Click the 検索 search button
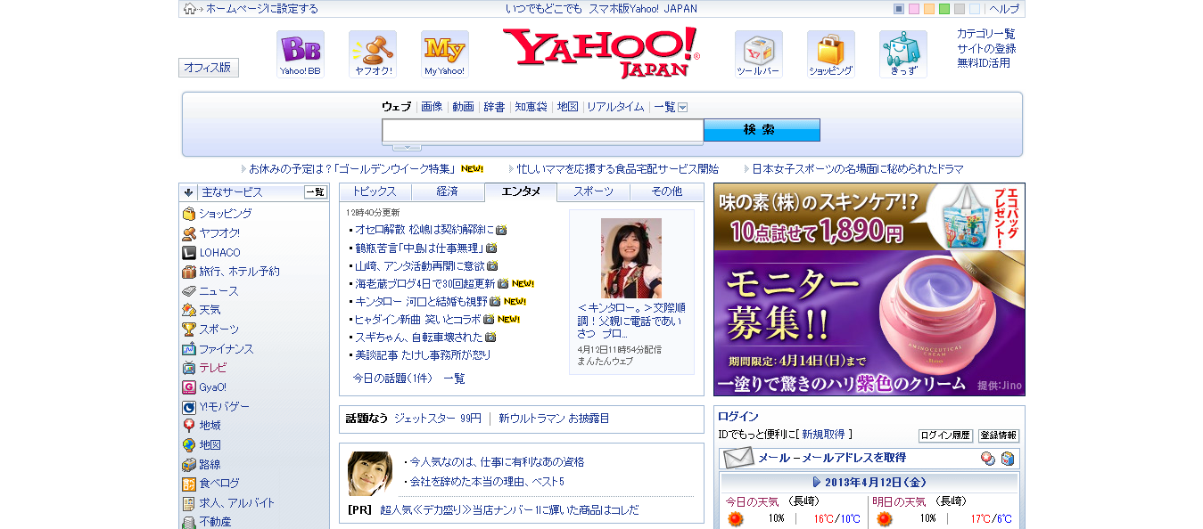Image resolution: width=1203 pixels, height=529 pixels. [x=762, y=130]
